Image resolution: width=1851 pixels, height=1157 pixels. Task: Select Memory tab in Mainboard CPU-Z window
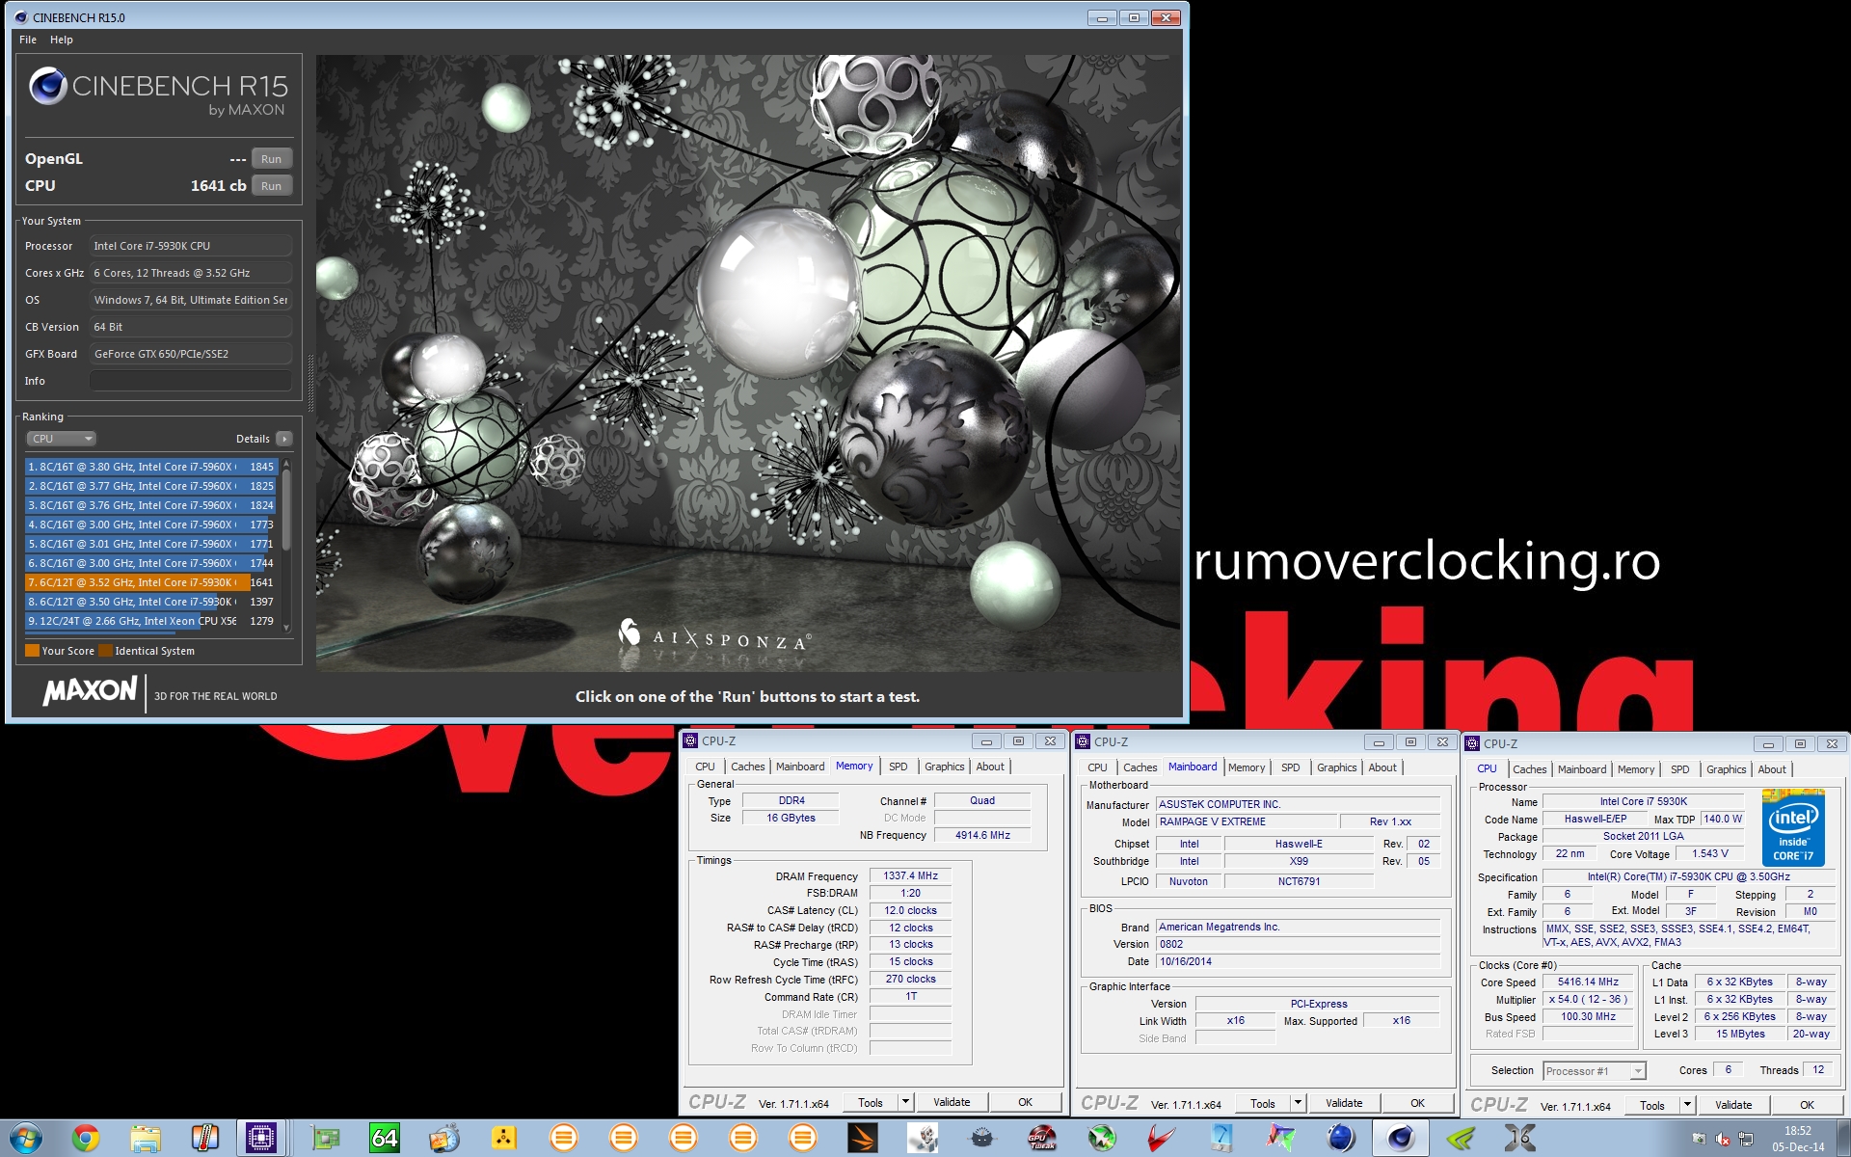[1247, 767]
